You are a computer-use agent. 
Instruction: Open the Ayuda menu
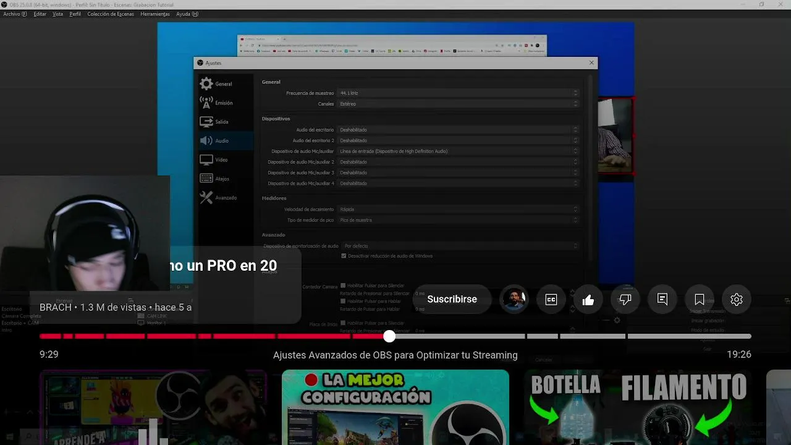(x=187, y=14)
